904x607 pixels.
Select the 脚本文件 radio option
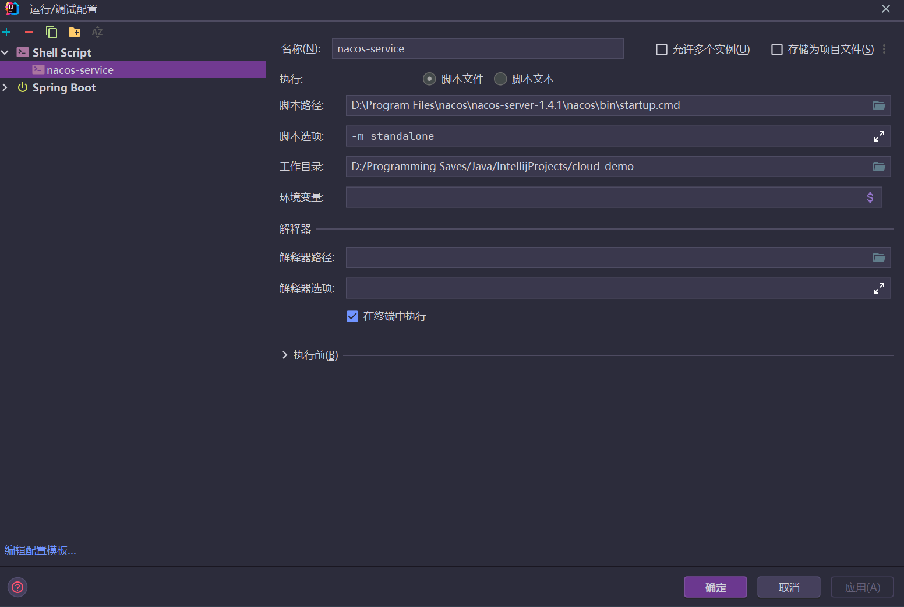pyautogui.click(x=429, y=79)
